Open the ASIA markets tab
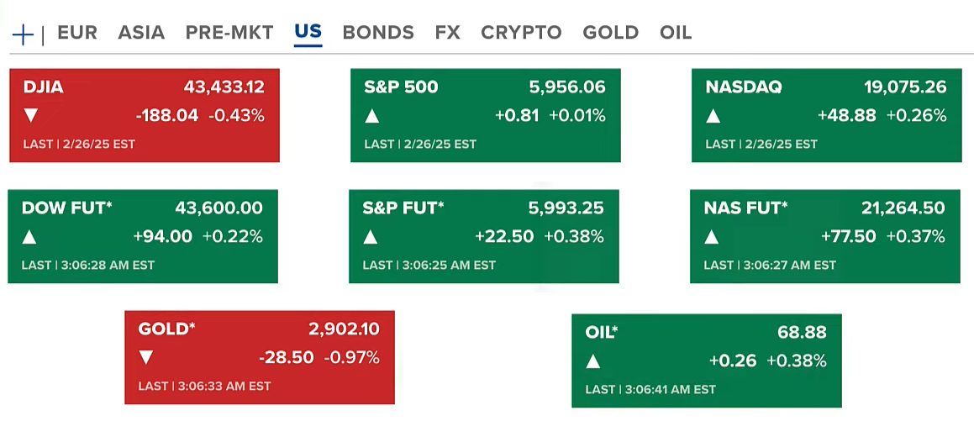 (x=141, y=33)
